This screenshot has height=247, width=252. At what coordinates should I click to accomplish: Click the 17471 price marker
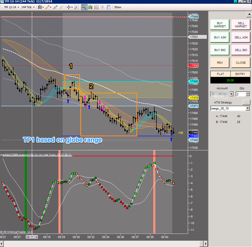click(x=194, y=106)
